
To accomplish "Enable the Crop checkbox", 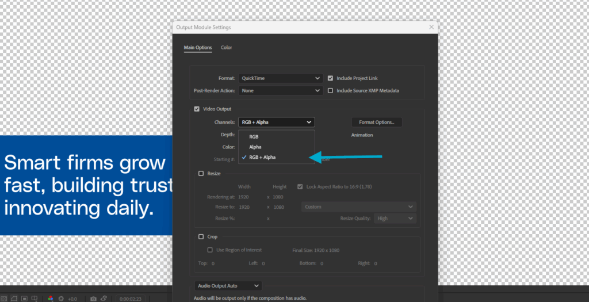I will [201, 236].
